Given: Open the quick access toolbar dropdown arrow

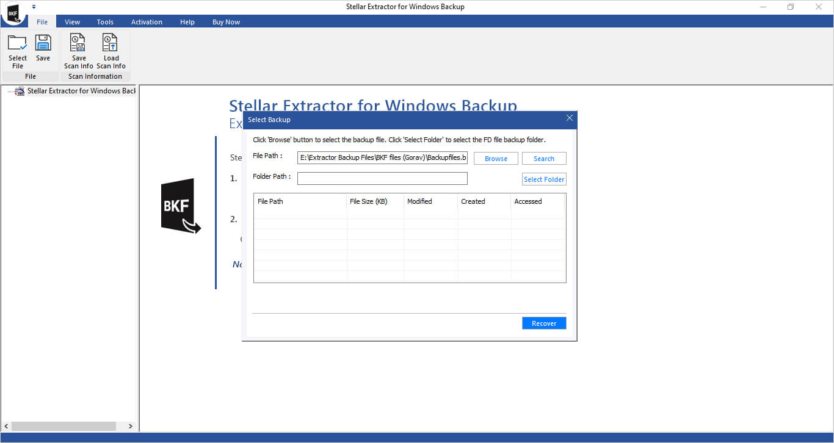Looking at the screenshot, I should coord(34,7).
